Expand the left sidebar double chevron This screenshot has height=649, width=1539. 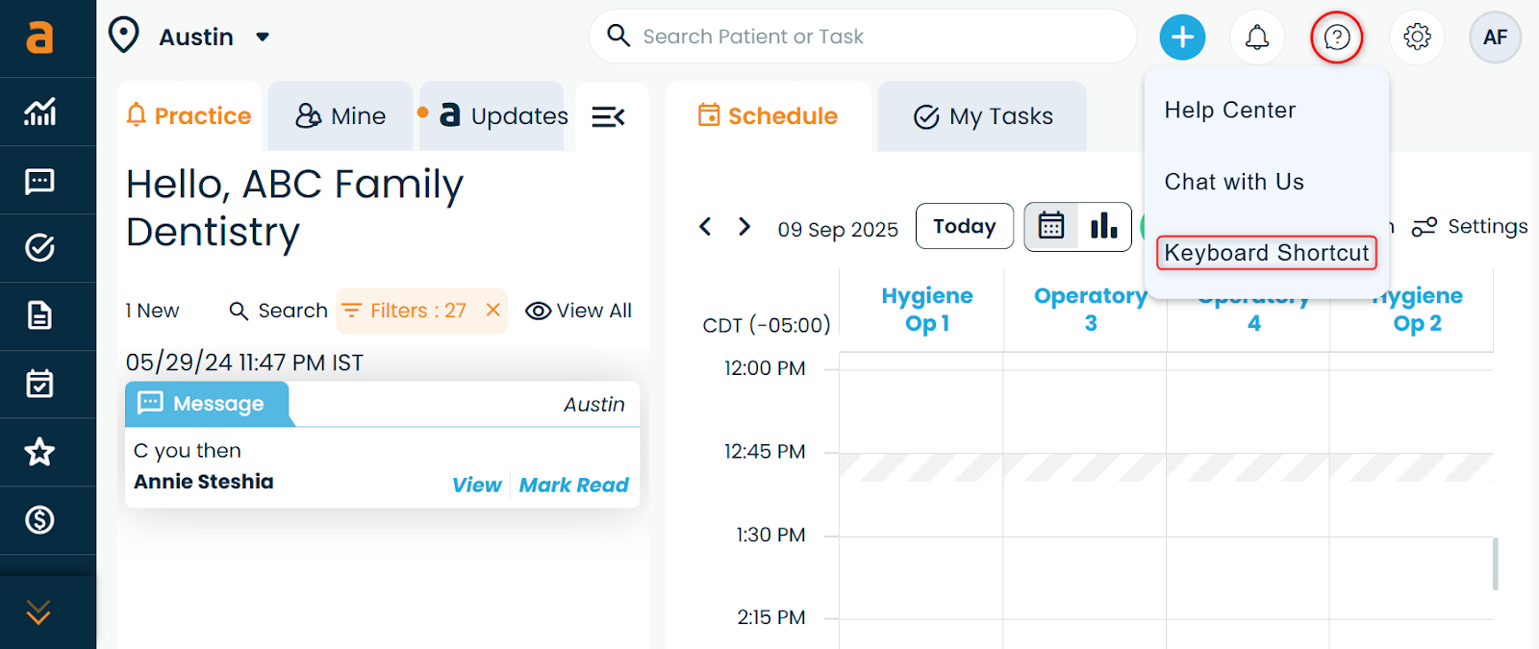pyautogui.click(x=38, y=612)
